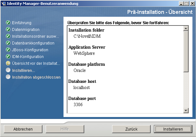Click the grey circle beside Installieren step
The width and height of the screenshot is (196, 137).
(8, 70)
